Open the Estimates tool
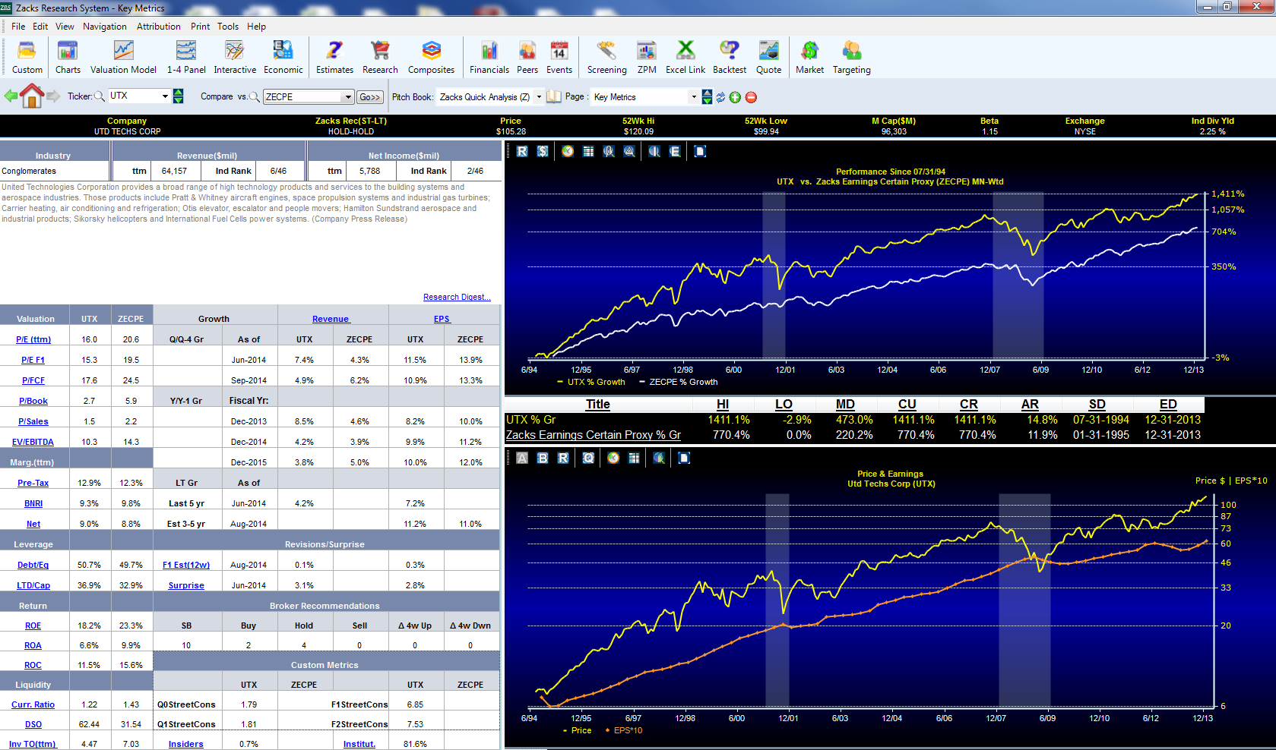This screenshot has width=1276, height=750. pyautogui.click(x=334, y=57)
